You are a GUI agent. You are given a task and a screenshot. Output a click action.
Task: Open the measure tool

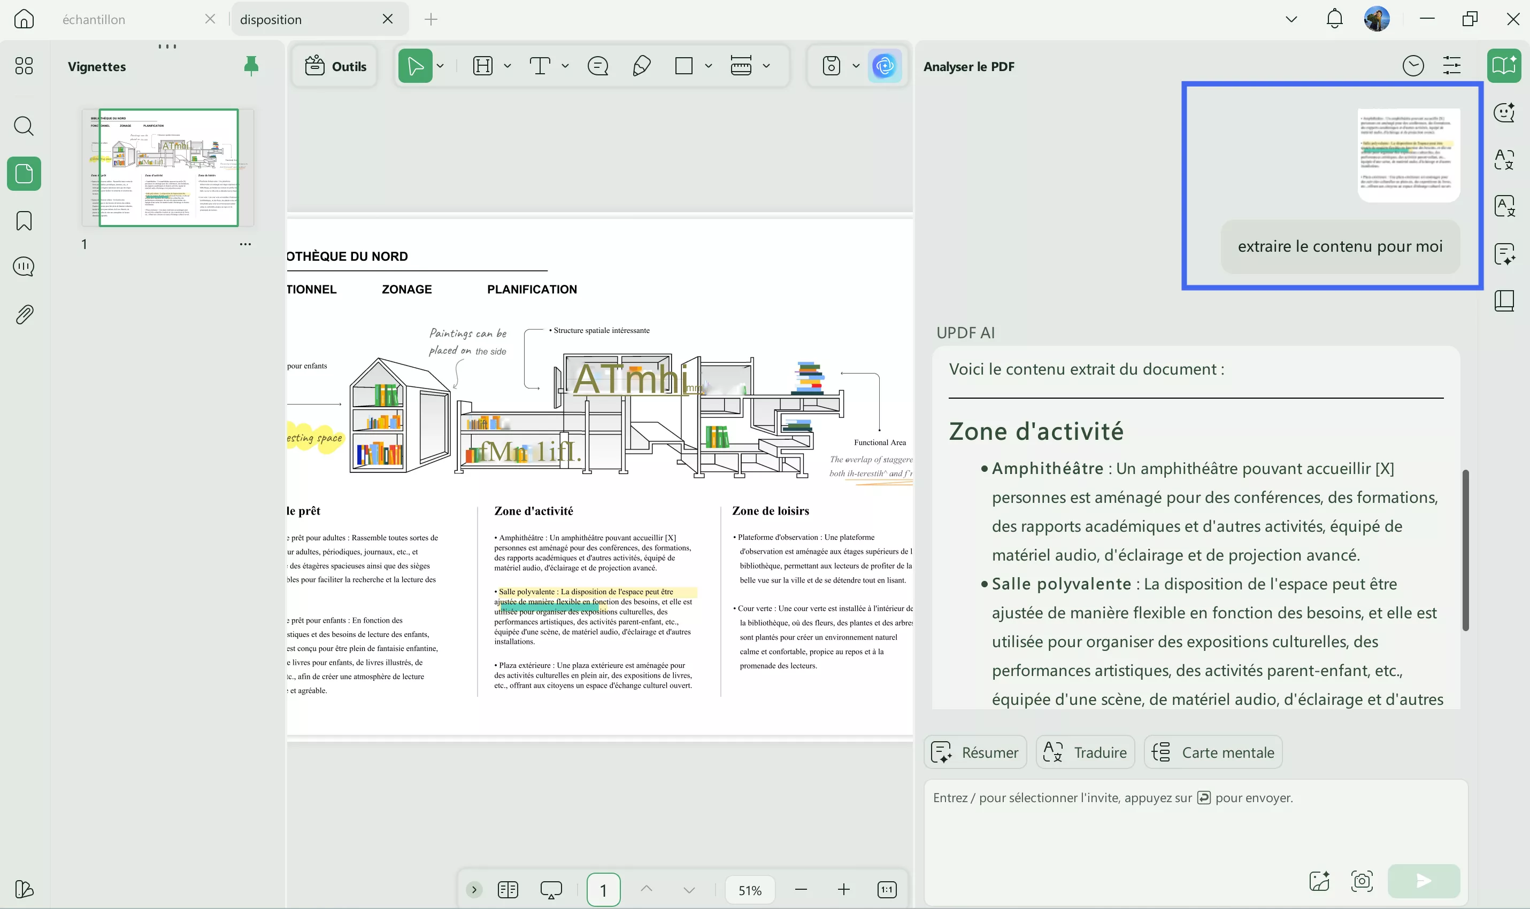[742, 66]
